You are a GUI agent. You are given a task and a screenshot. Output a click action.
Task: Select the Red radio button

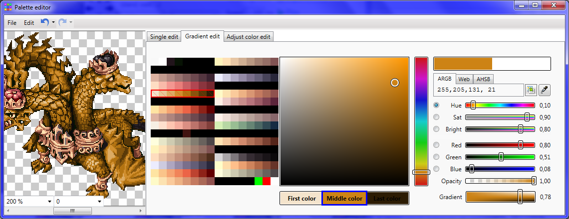pyautogui.click(x=436, y=145)
